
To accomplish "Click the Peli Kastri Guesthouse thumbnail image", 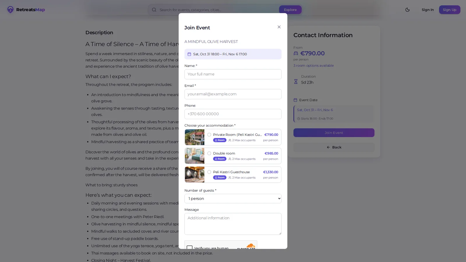I will tap(195, 174).
